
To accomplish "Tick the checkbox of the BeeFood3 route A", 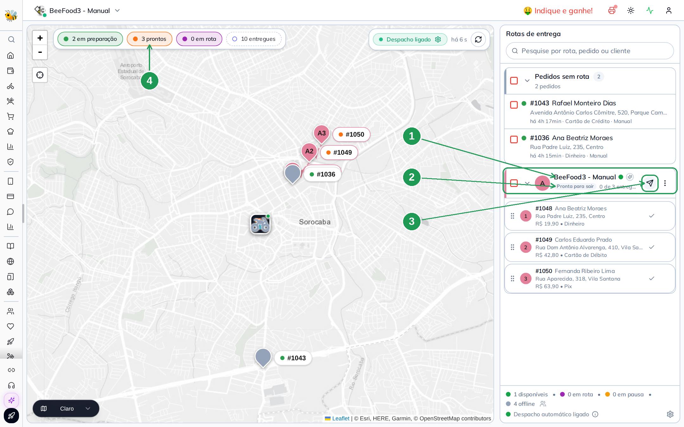I will tap(514, 183).
